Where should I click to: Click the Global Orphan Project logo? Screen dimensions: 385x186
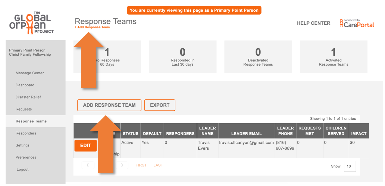[x=32, y=23]
